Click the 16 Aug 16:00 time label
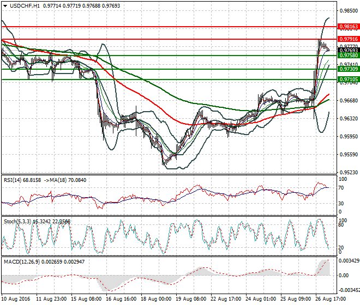This screenshot has height=305, width=360. [x=121, y=299]
